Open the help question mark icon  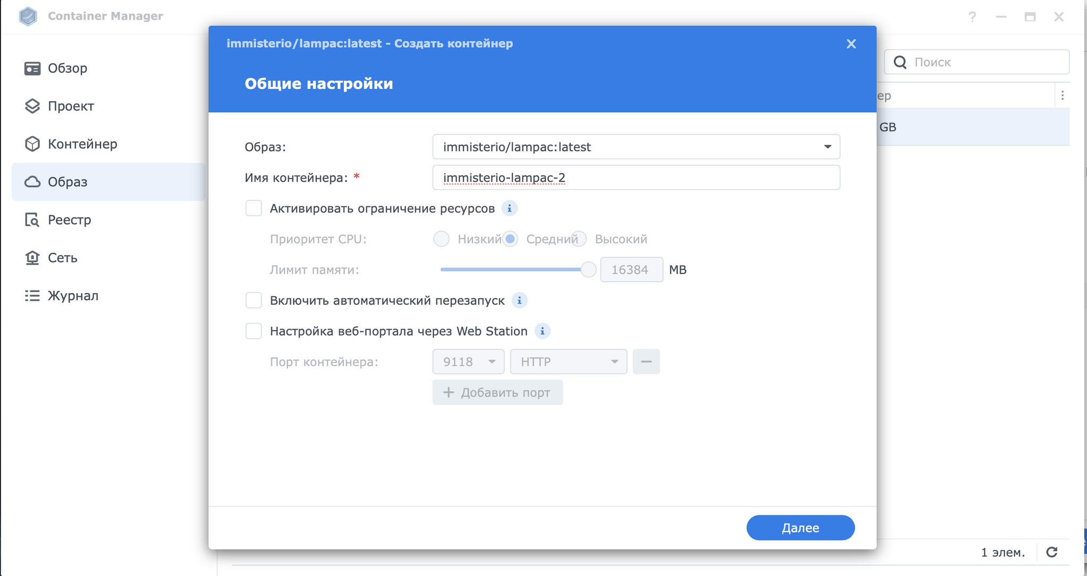pos(972,17)
